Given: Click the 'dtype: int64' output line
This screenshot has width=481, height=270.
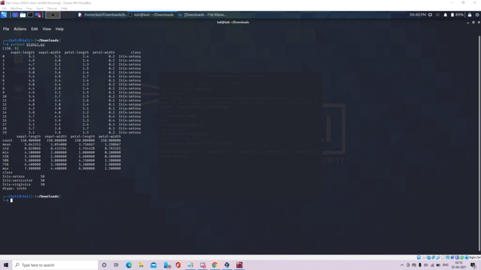Looking at the screenshot, I should (14, 188).
